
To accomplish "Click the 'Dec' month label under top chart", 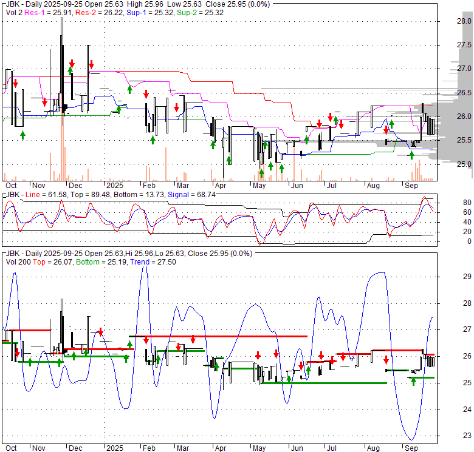I will click(x=75, y=186).
